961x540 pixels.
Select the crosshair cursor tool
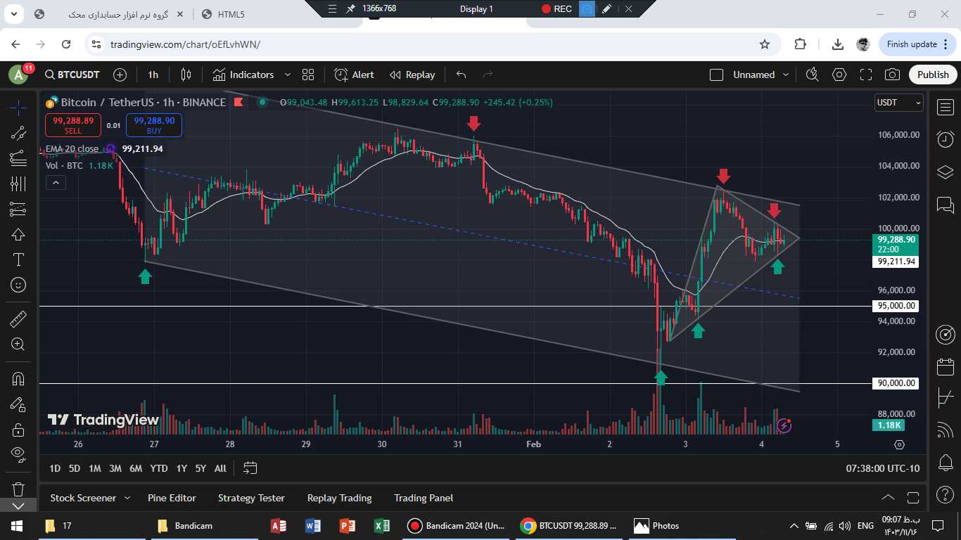(18, 108)
